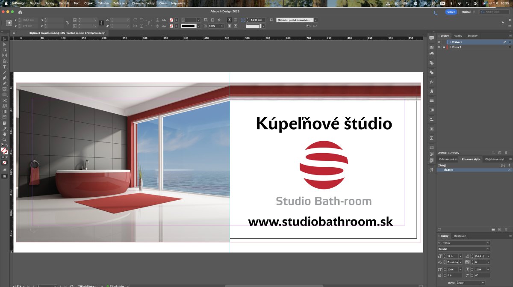The width and height of the screenshot is (513, 287).
Task: Open the Objekt menu
Action: click(88, 3)
